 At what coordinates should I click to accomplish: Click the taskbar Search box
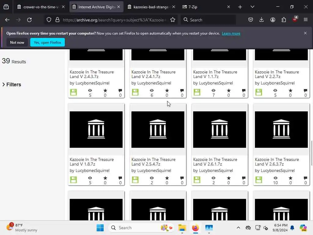[x=141, y=228]
